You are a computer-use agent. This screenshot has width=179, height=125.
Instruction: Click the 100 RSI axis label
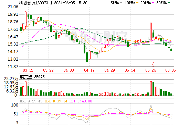[14, 105]
